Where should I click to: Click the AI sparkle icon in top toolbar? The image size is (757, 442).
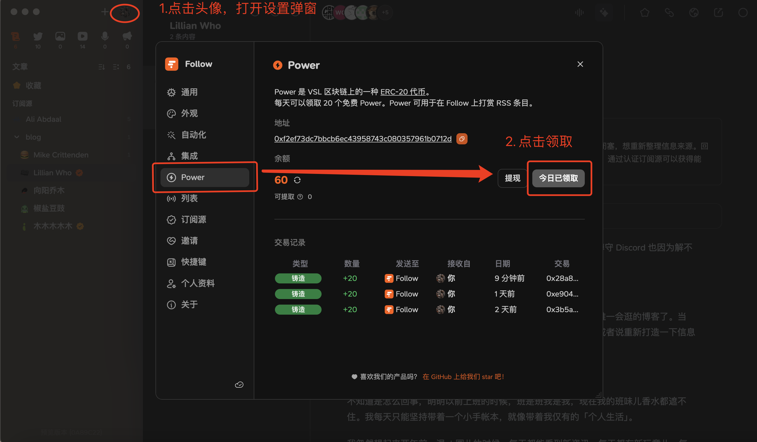pyautogui.click(x=604, y=13)
